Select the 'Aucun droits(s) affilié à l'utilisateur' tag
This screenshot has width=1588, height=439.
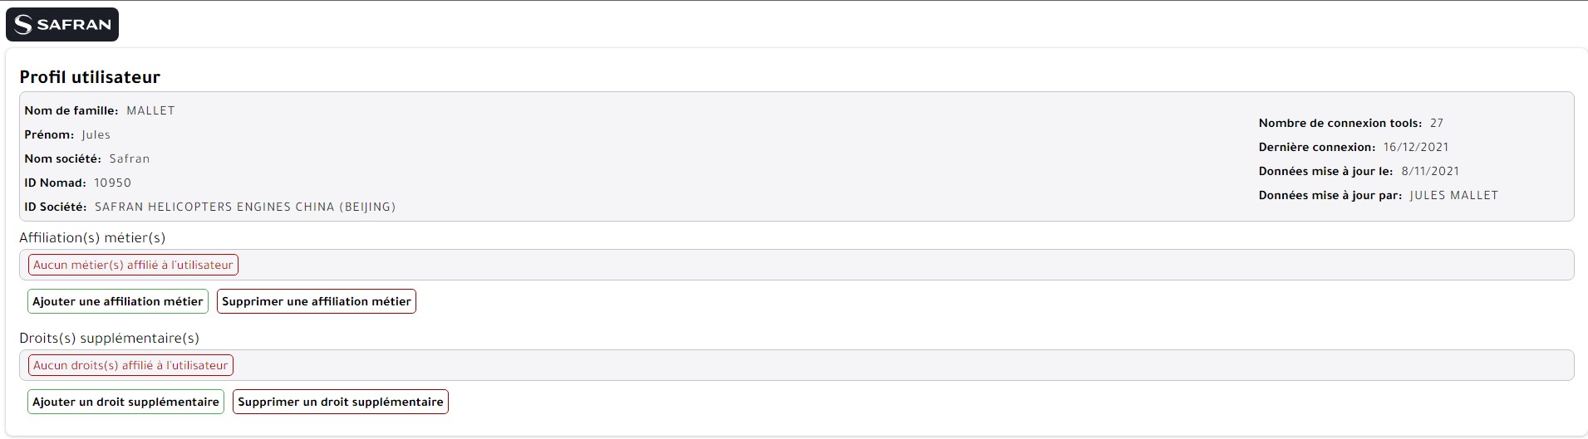[130, 365]
